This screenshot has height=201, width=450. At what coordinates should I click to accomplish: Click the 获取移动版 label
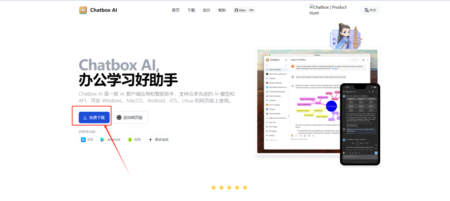pos(87,131)
